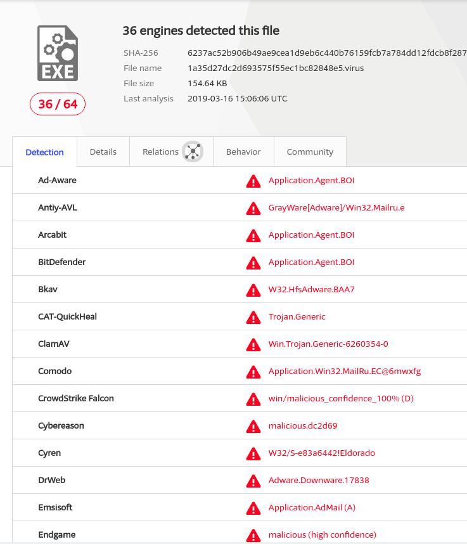
Task: Click the warning icon in Comodo row
Action: (x=253, y=372)
